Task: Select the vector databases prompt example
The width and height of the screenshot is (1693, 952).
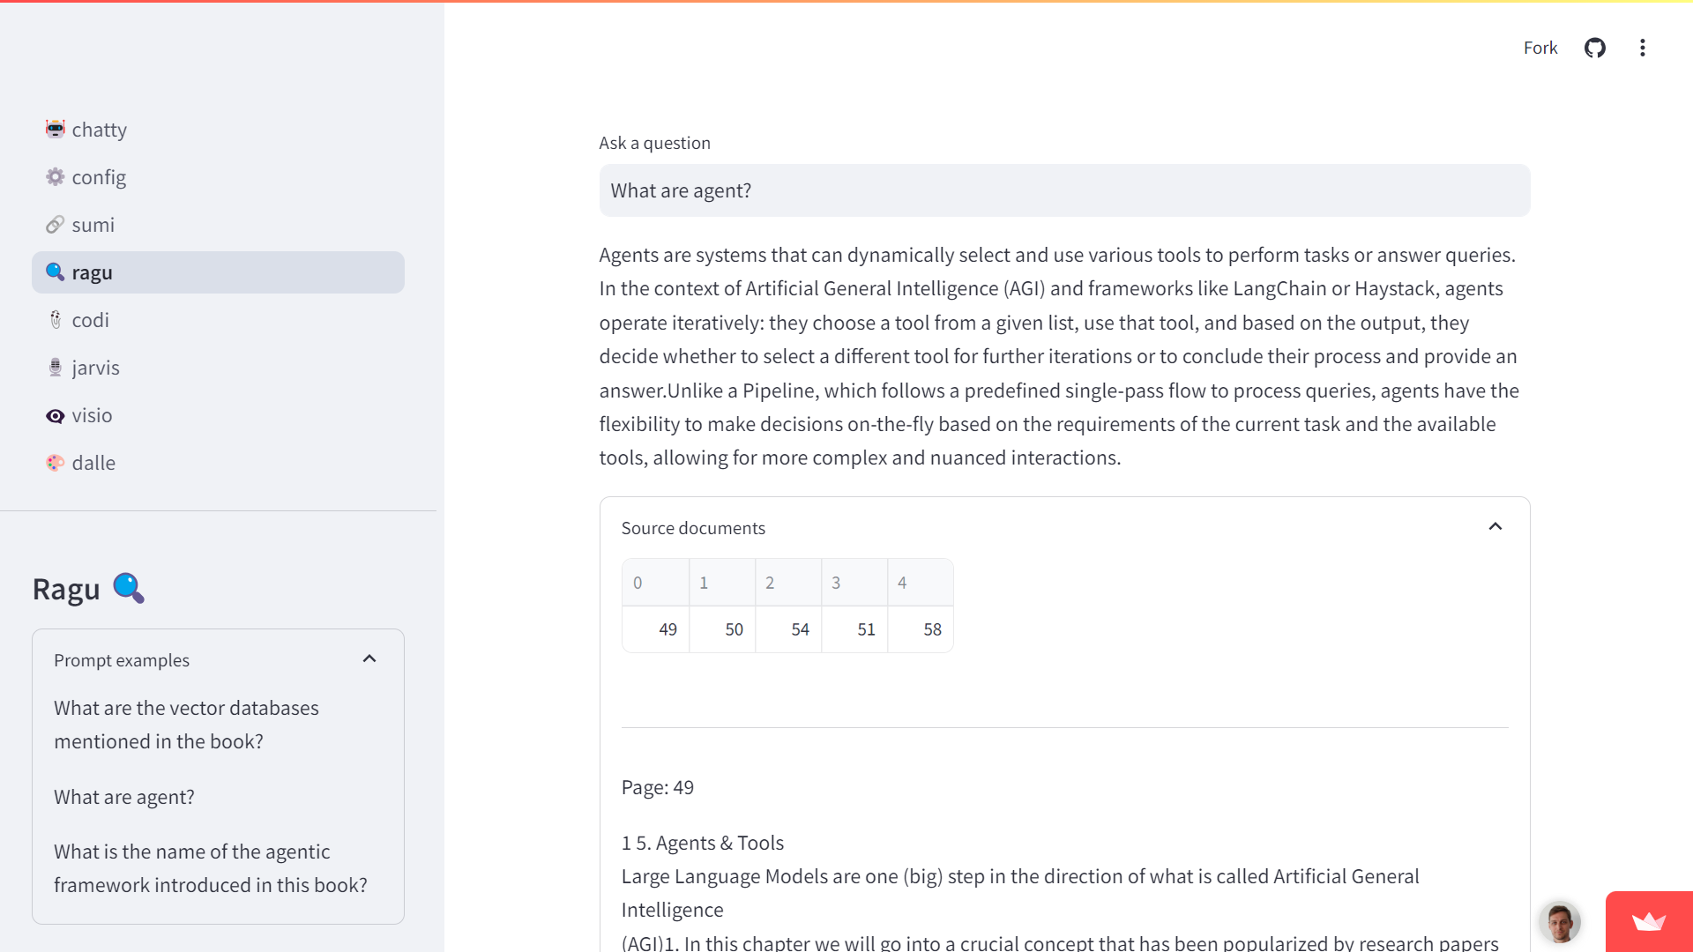Action: point(186,725)
